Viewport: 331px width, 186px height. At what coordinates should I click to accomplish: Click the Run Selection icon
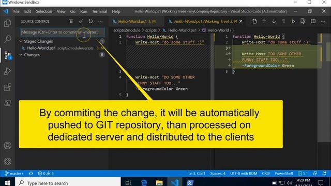click(303, 21)
